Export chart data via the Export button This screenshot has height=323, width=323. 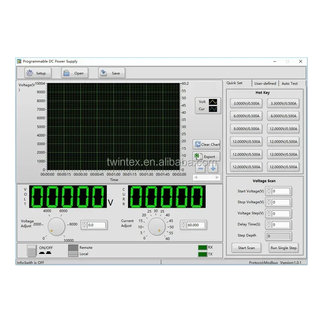pos(206,157)
